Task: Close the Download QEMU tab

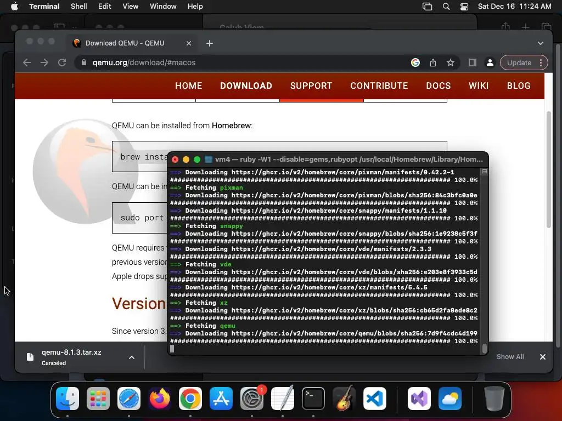Action: tap(189, 43)
